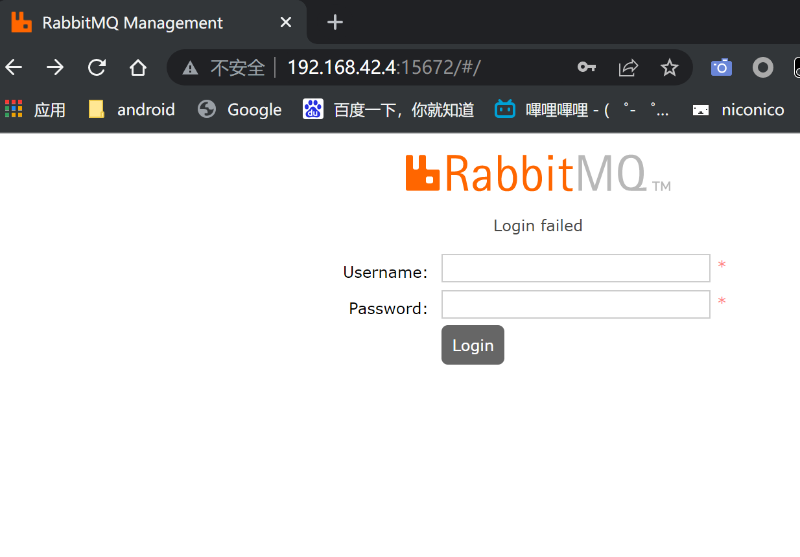Open the 百度一下 bookmark
This screenshot has width=800, height=557.
click(389, 109)
